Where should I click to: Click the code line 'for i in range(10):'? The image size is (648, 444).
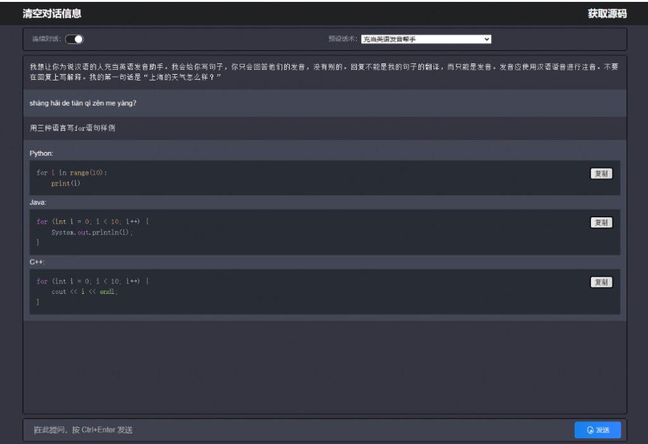click(72, 172)
